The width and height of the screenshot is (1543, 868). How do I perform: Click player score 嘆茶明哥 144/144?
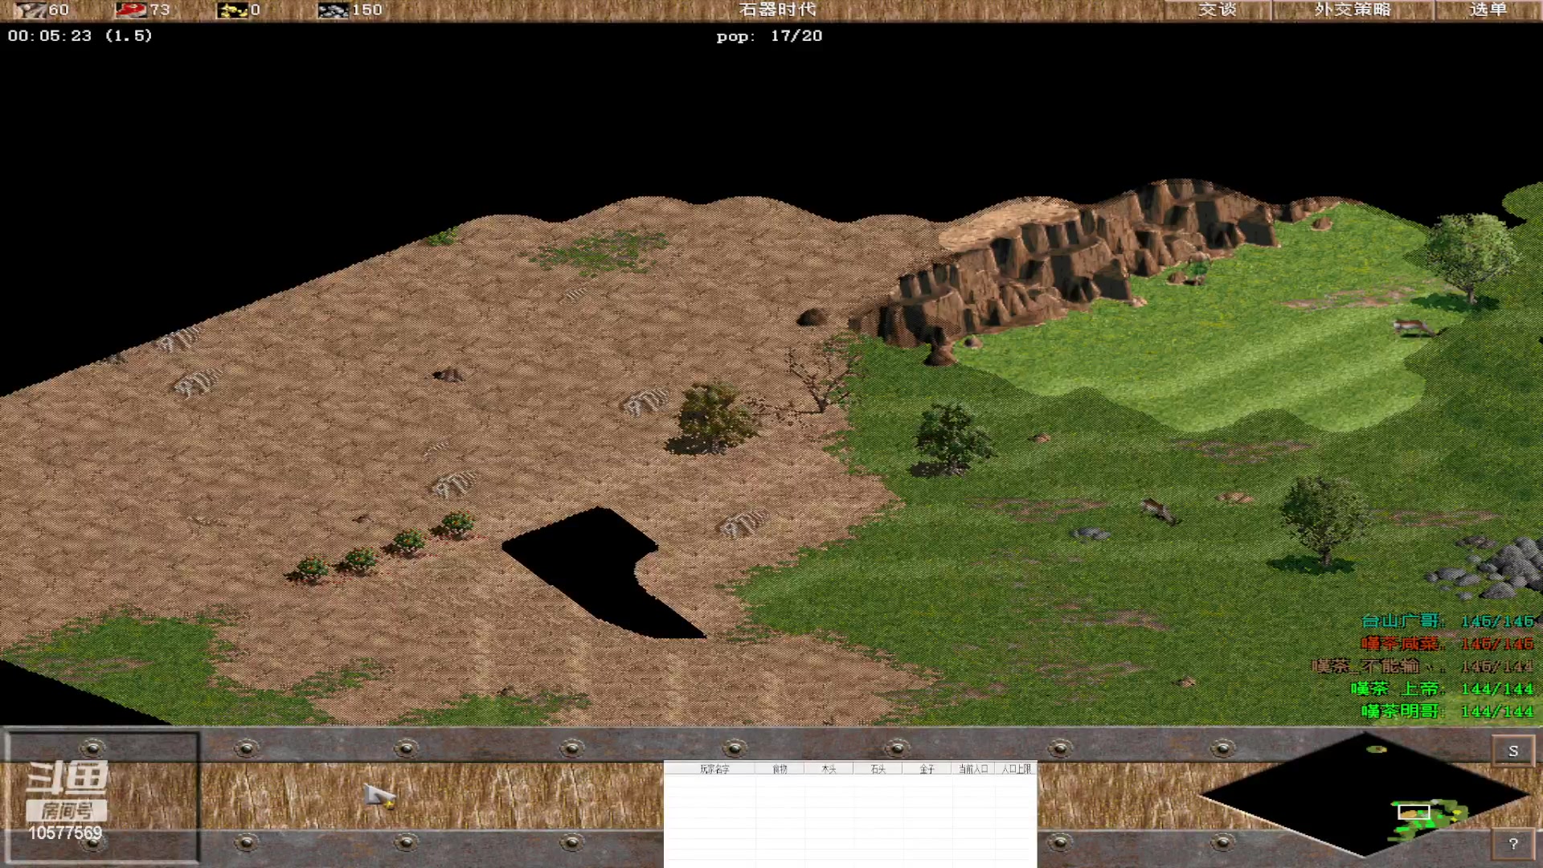click(1447, 711)
